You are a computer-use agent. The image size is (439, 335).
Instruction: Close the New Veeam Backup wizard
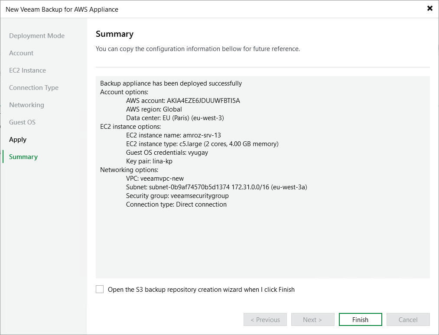coord(429,8)
